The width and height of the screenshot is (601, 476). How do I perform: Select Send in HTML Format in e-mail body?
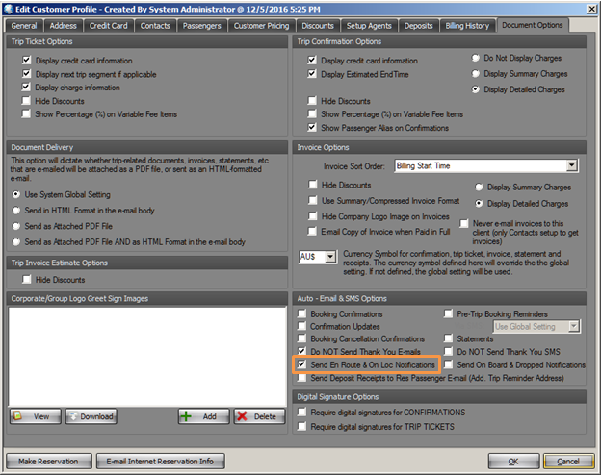[x=16, y=211]
